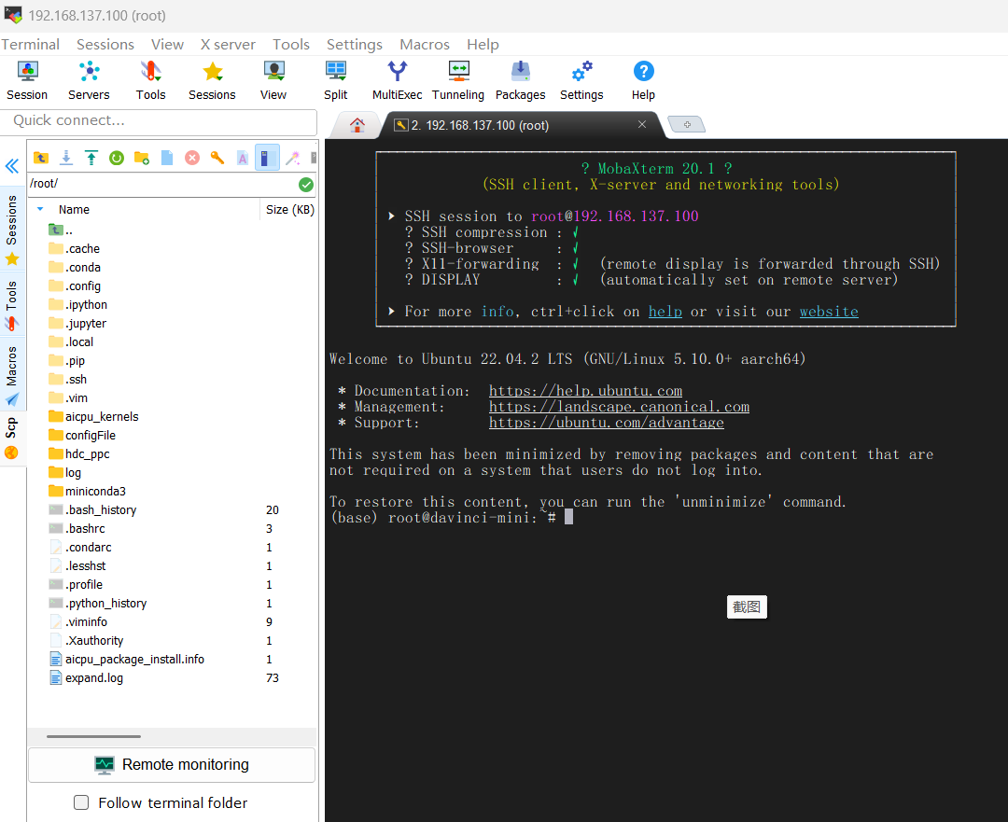
Task: Open a new tab with plus button
Action: tap(687, 124)
